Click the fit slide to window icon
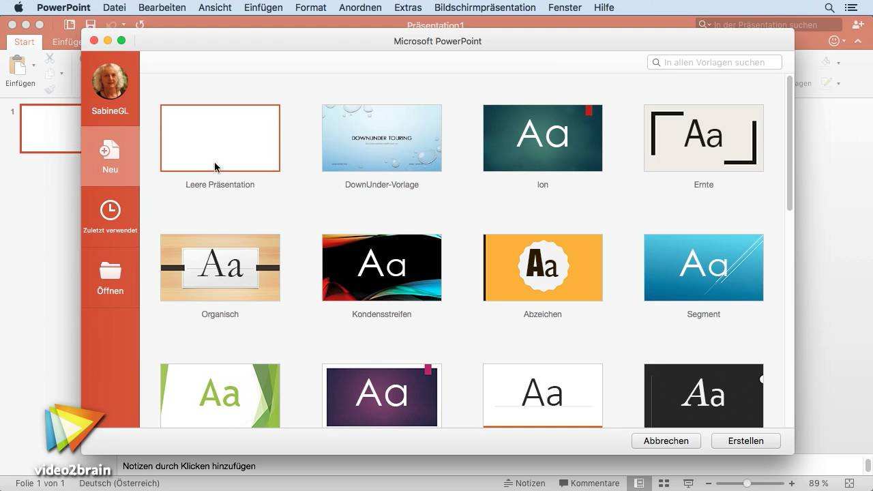 tap(849, 483)
